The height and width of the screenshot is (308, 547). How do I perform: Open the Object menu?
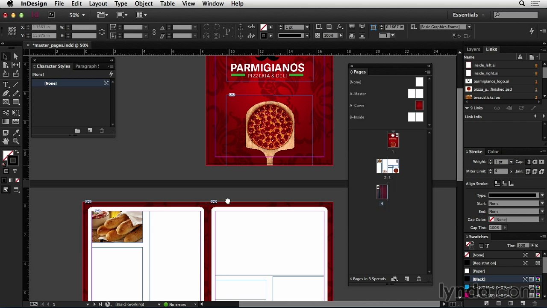pos(144,3)
